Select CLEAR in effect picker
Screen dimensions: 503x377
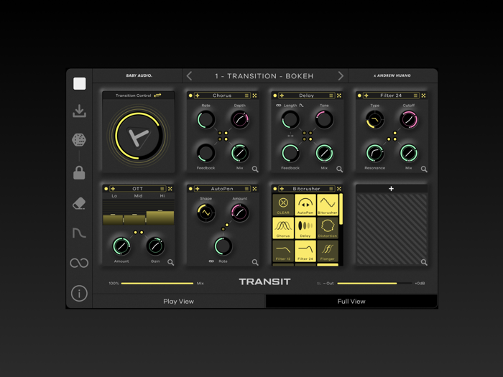point(283,205)
